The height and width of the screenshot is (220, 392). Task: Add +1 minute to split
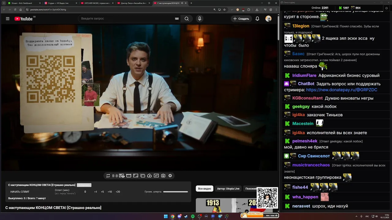coord(96,192)
